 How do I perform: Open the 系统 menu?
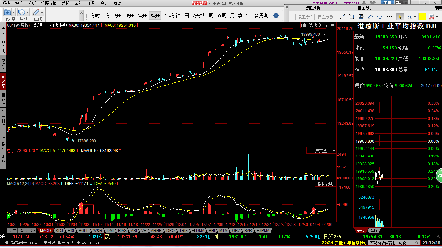point(6,3)
